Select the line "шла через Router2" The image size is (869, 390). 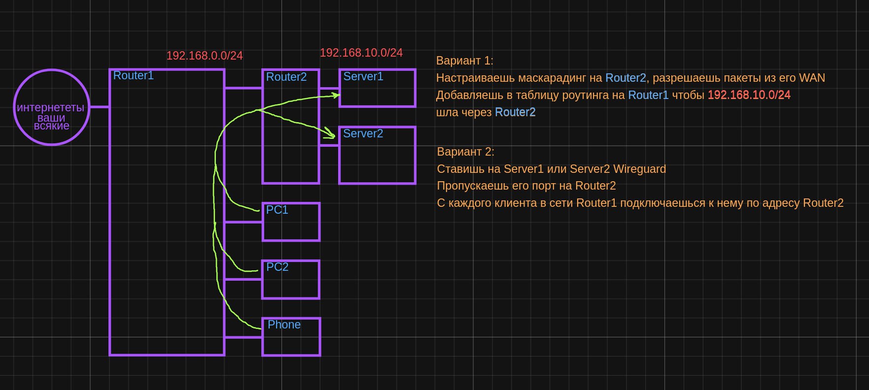pos(486,112)
